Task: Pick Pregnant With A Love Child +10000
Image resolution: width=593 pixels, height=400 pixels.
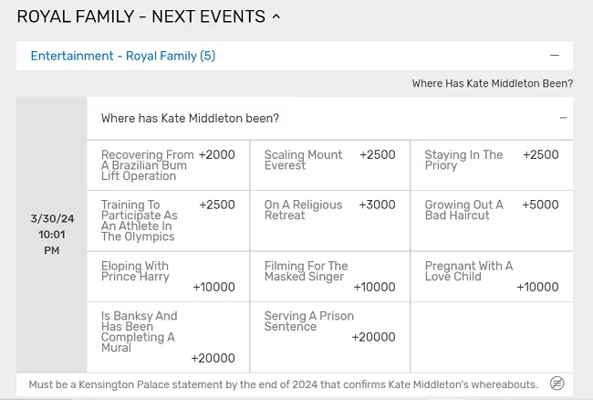Action: click(x=492, y=277)
